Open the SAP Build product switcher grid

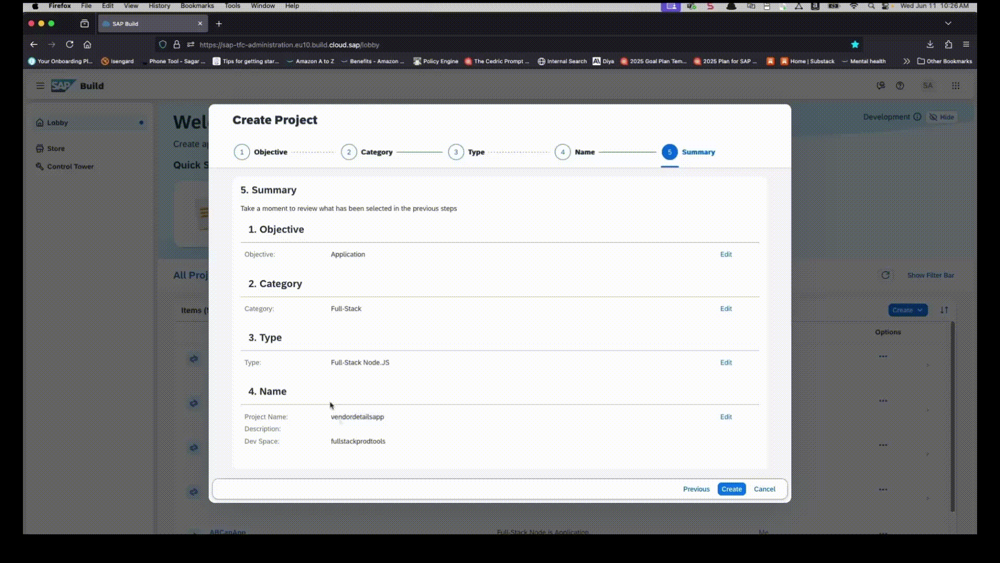tap(955, 85)
